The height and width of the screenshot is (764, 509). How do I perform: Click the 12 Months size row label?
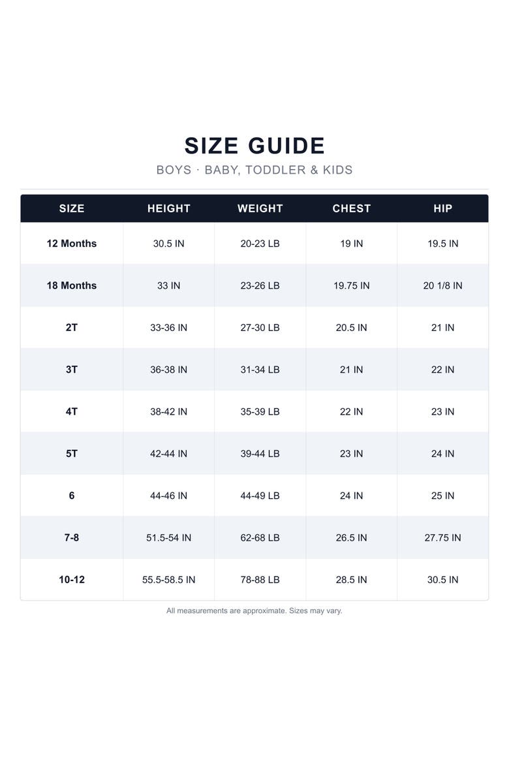coord(72,244)
